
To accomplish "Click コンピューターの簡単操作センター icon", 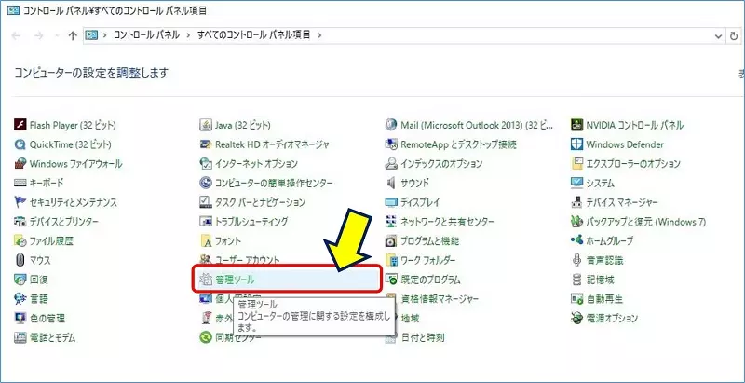I will [205, 183].
